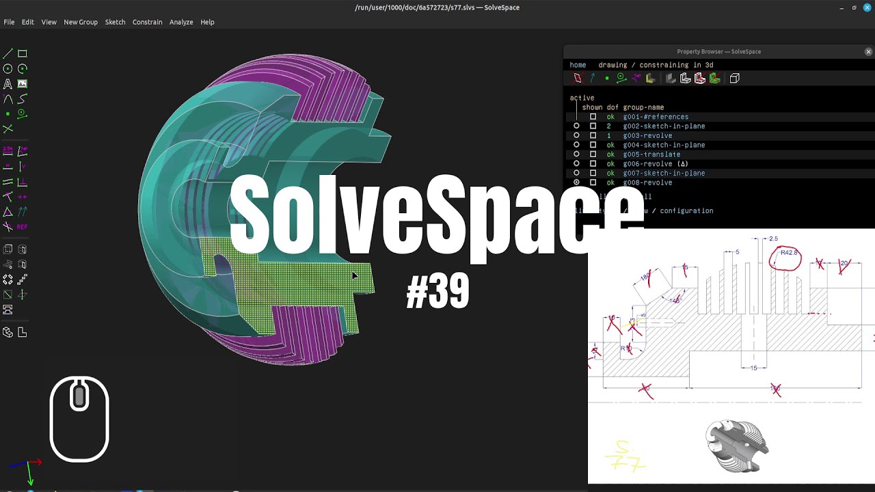The height and width of the screenshot is (492, 875).
Task: Select the rectangle sketch tool
Action: point(23,53)
